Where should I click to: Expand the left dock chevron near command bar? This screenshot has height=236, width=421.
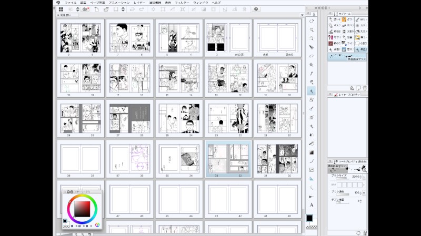click(x=54, y=8)
